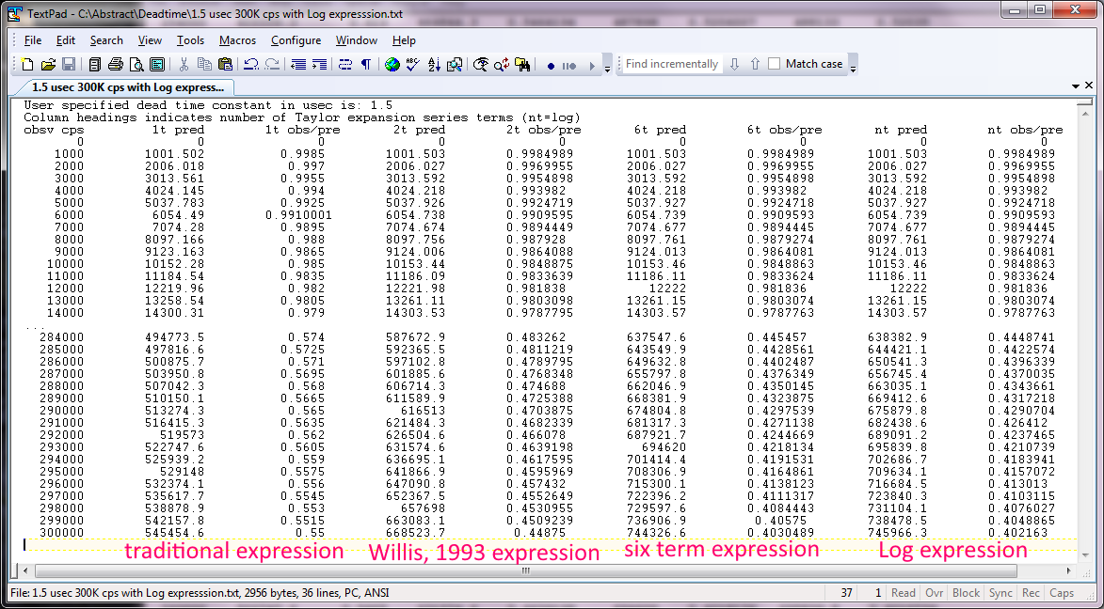The width and height of the screenshot is (1104, 609).
Task: Click in the Find incrementally field
Action: 671,64
